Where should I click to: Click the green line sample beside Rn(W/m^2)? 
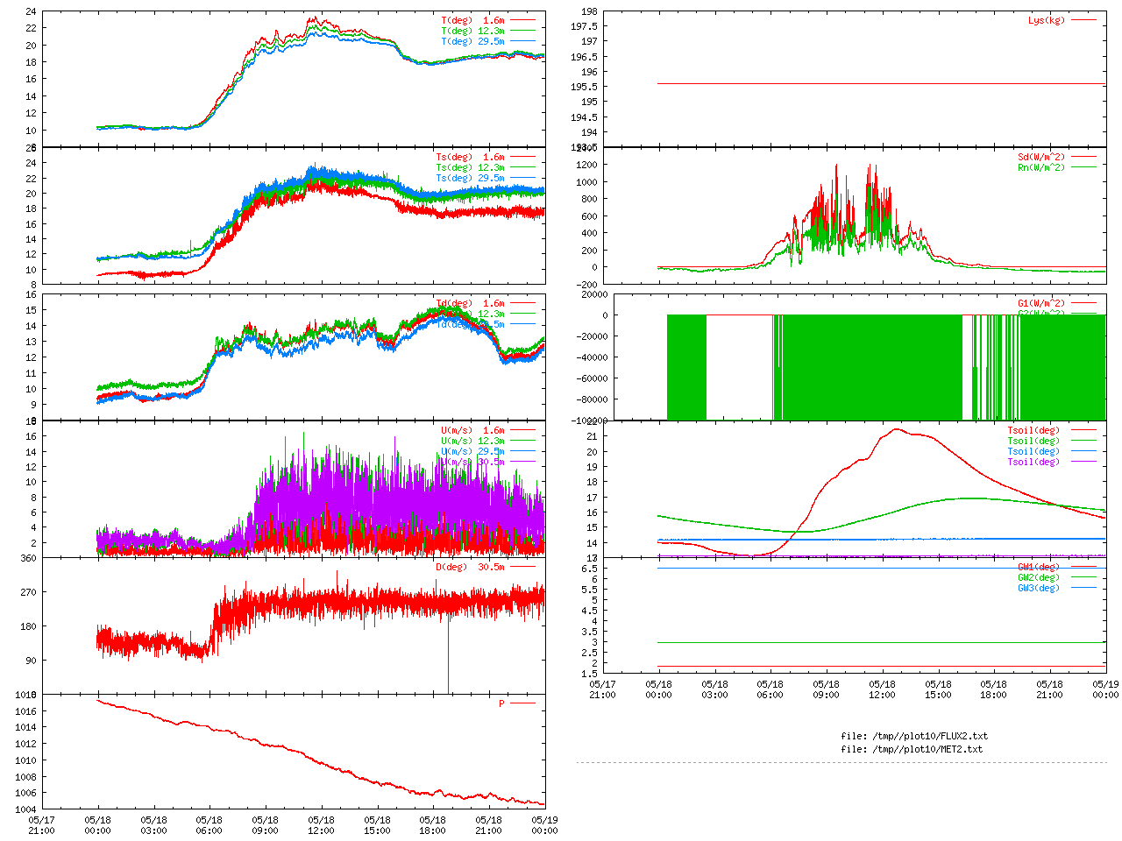click(1083, 167)
